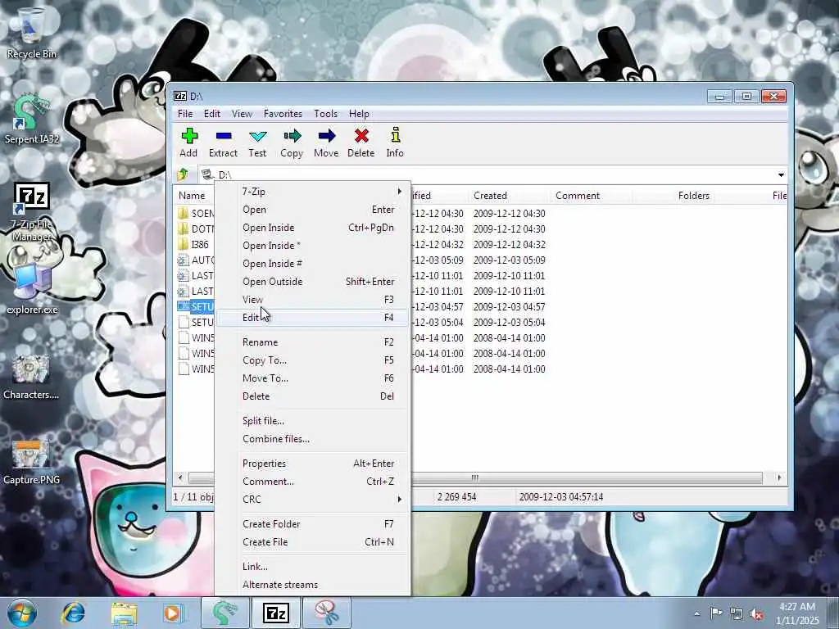The height and width of the screenshot is (629, 839).
Task: Select the I386 folder row
Action: pos(195,244)
